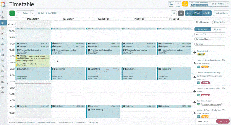
Task: Open the Earth and Space dropdown
Action: (x=210, y=39)
